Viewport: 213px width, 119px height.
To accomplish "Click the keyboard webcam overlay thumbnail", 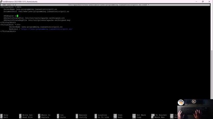I will click(195, 109).
